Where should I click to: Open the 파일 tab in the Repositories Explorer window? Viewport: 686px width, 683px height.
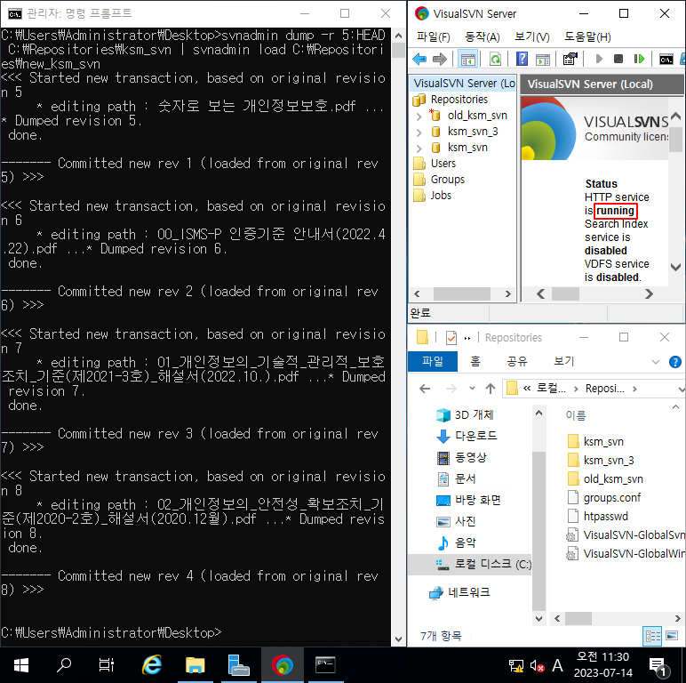[432, 361]
